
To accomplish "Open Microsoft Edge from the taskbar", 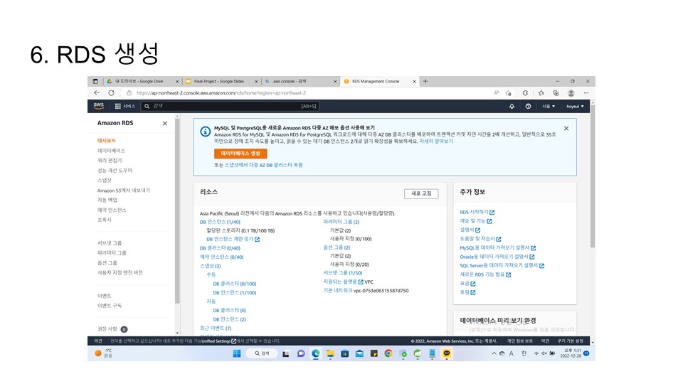I will click(316, 353).
